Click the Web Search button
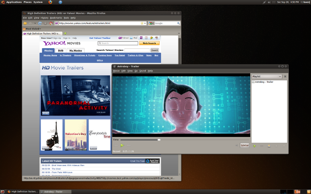 [149, 43]
